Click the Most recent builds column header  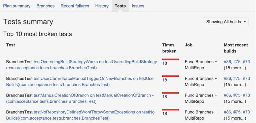pos(236,48)
